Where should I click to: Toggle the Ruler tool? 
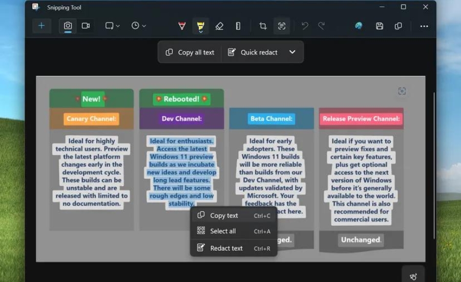coord(238,26)
